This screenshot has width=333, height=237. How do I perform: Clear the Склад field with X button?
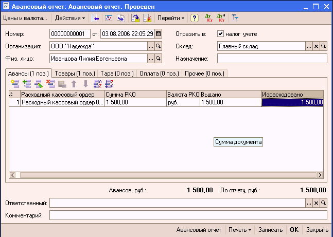(316, 46)
